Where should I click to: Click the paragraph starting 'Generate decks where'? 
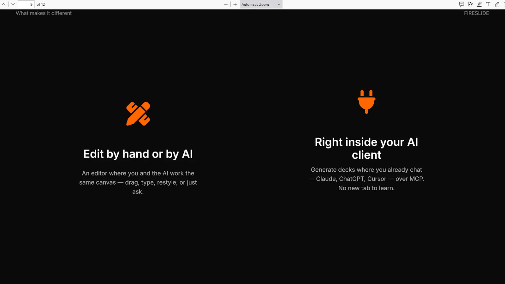click(x=366, y=179)
